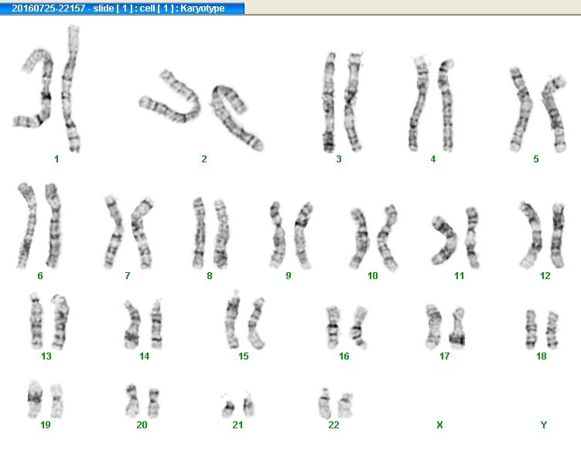581x460 pixels.
Task: Click the green label '13'
Action: tap(46, 356)
